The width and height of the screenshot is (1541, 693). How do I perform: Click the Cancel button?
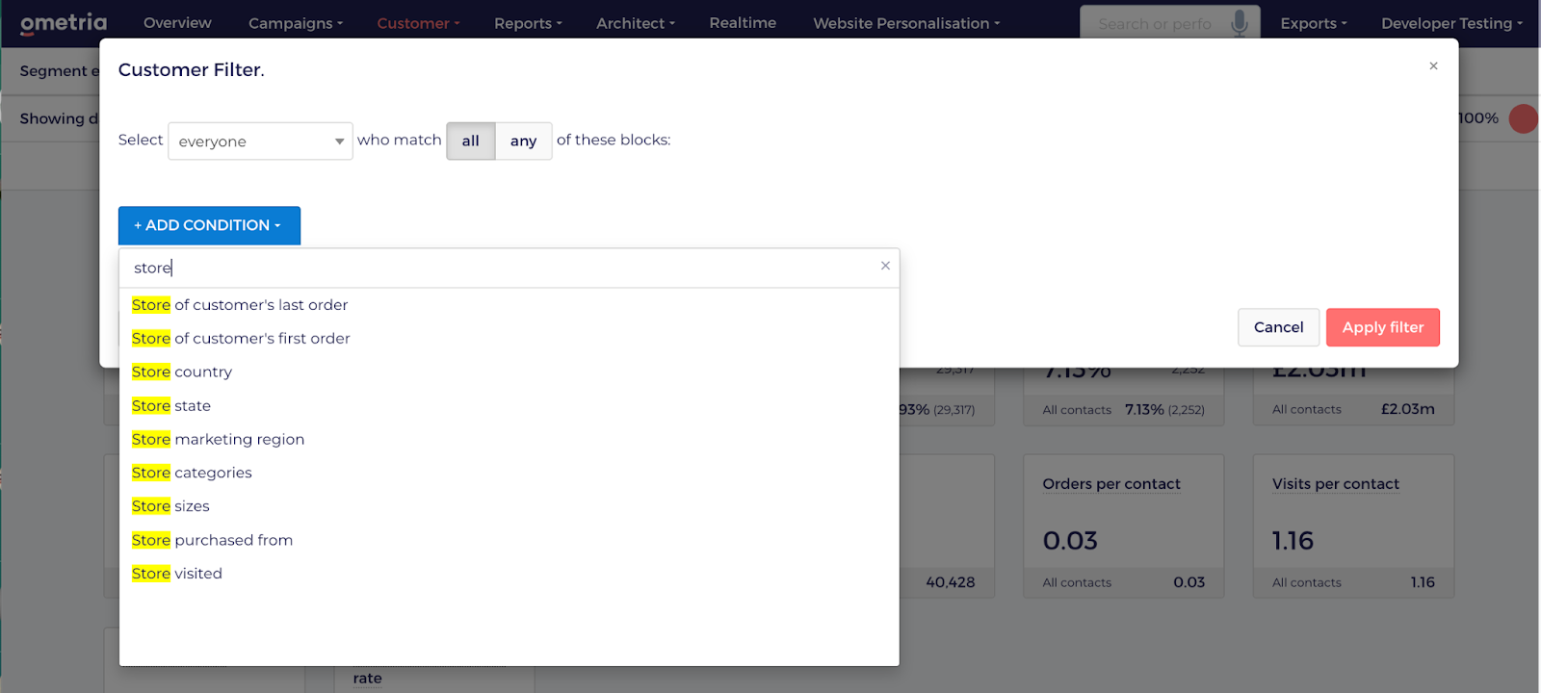(x=1278, y=327)
